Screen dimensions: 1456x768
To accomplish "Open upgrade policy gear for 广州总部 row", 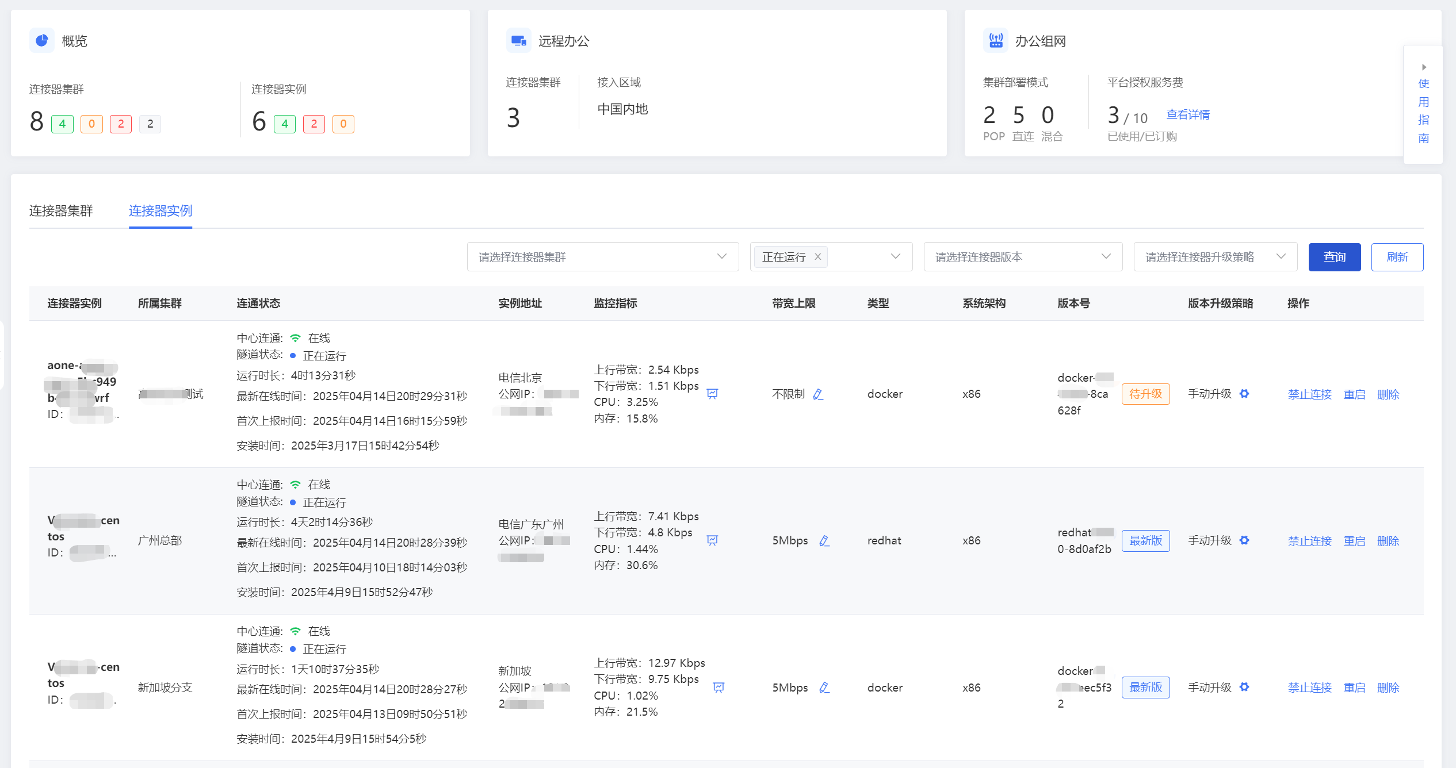I will tap(1244, 540).
